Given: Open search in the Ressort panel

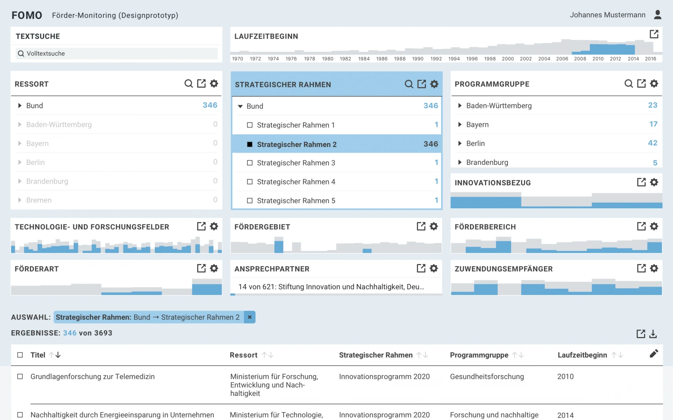Looking at the screenshot, I should (188, 84).
